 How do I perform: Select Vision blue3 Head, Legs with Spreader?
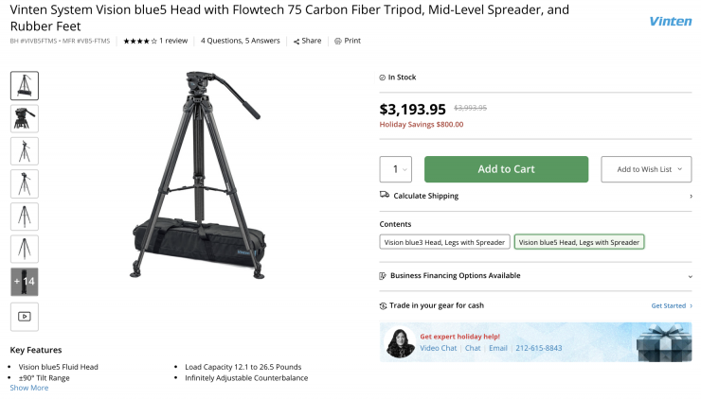444,242
